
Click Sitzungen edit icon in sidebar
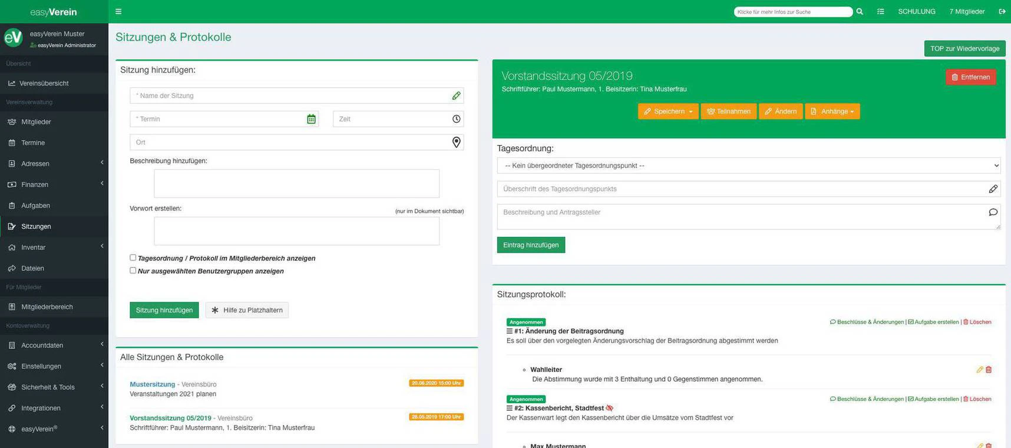click(x=12, y=226)
